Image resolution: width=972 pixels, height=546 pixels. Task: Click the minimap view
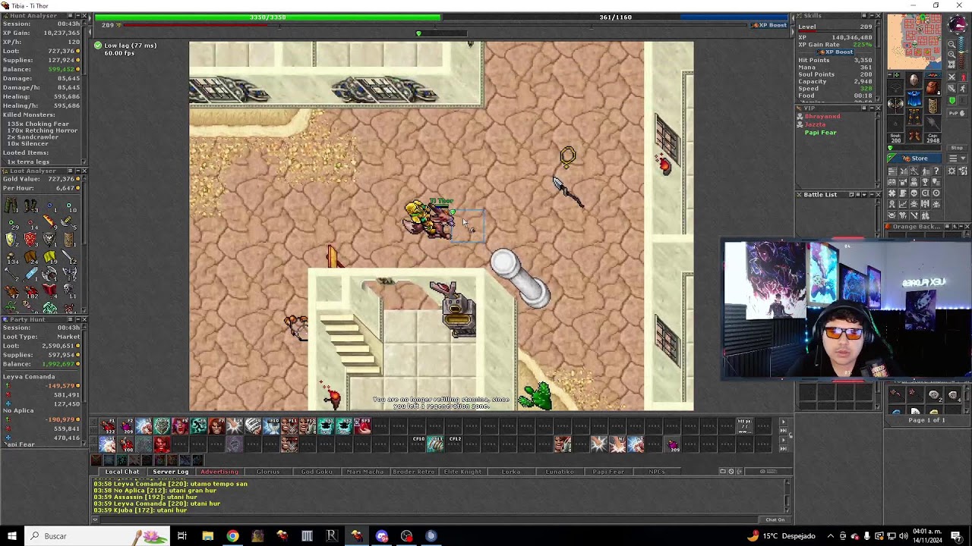914,42
